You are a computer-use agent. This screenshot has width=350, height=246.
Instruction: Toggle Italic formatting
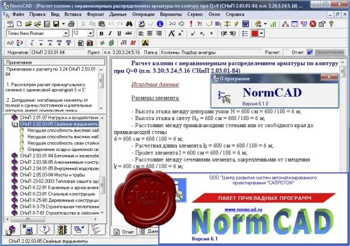(x=110, y=33)
